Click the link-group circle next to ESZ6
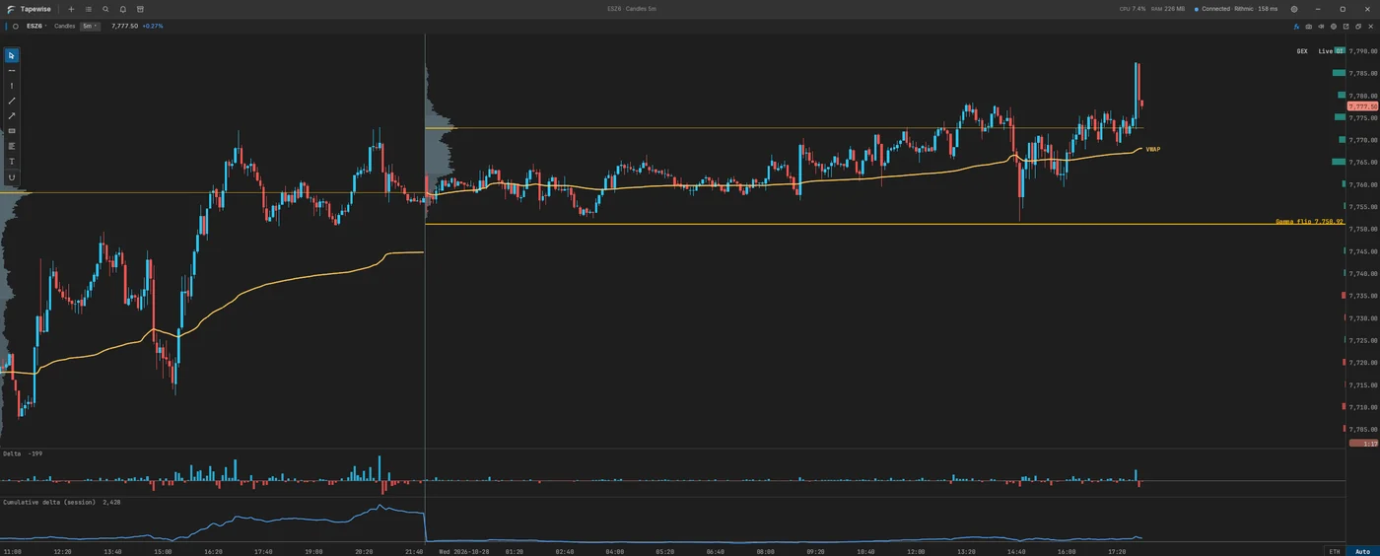Image resolution: width=1380 pixels, height=556 pixels. (16, 27)
